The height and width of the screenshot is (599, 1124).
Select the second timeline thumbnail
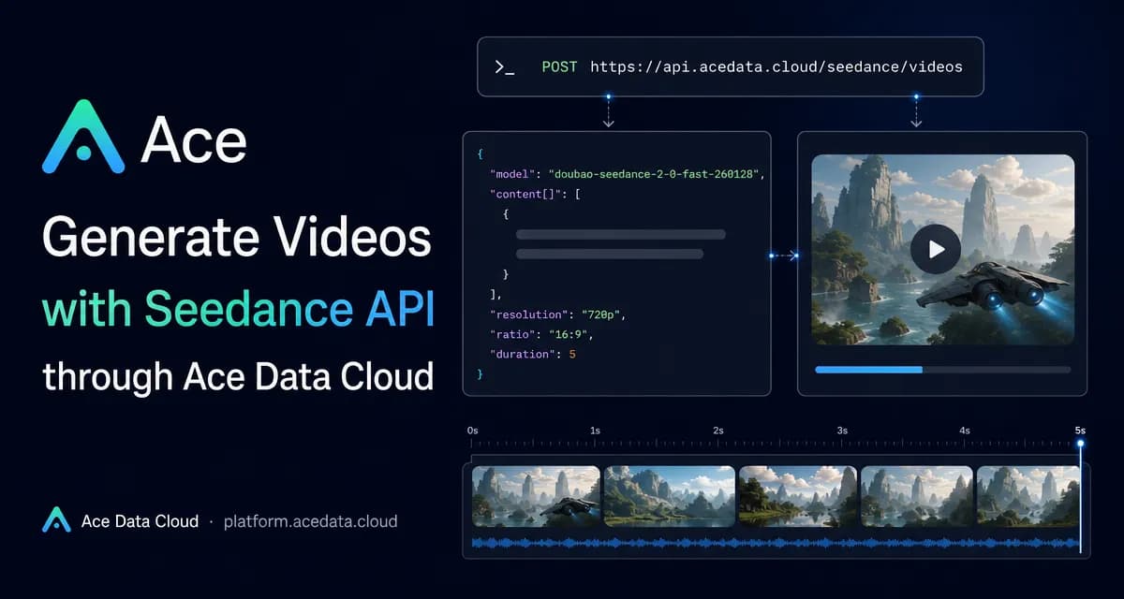pos(670,496)
